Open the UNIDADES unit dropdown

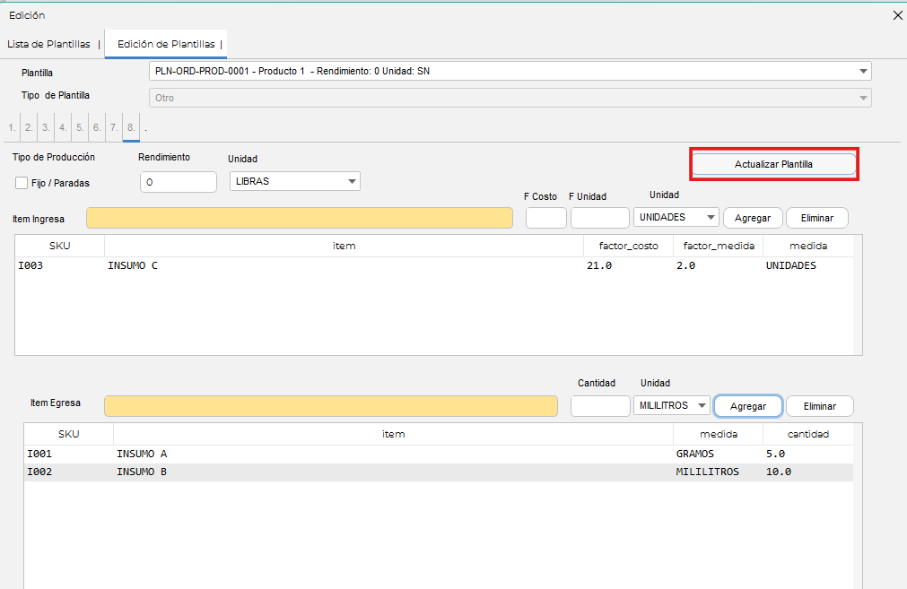pyautogui.click(x=676, y=218)
